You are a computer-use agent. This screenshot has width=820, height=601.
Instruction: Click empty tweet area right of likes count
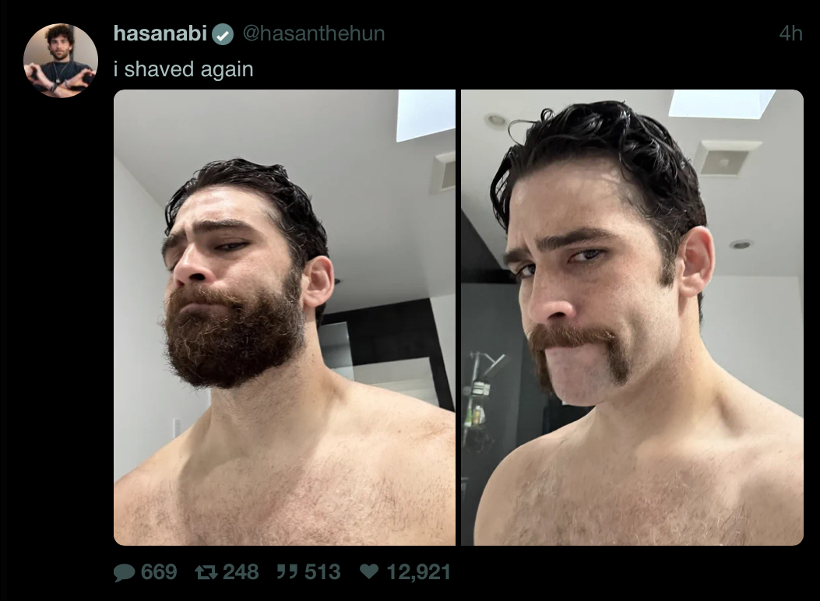tap(628, 571)
